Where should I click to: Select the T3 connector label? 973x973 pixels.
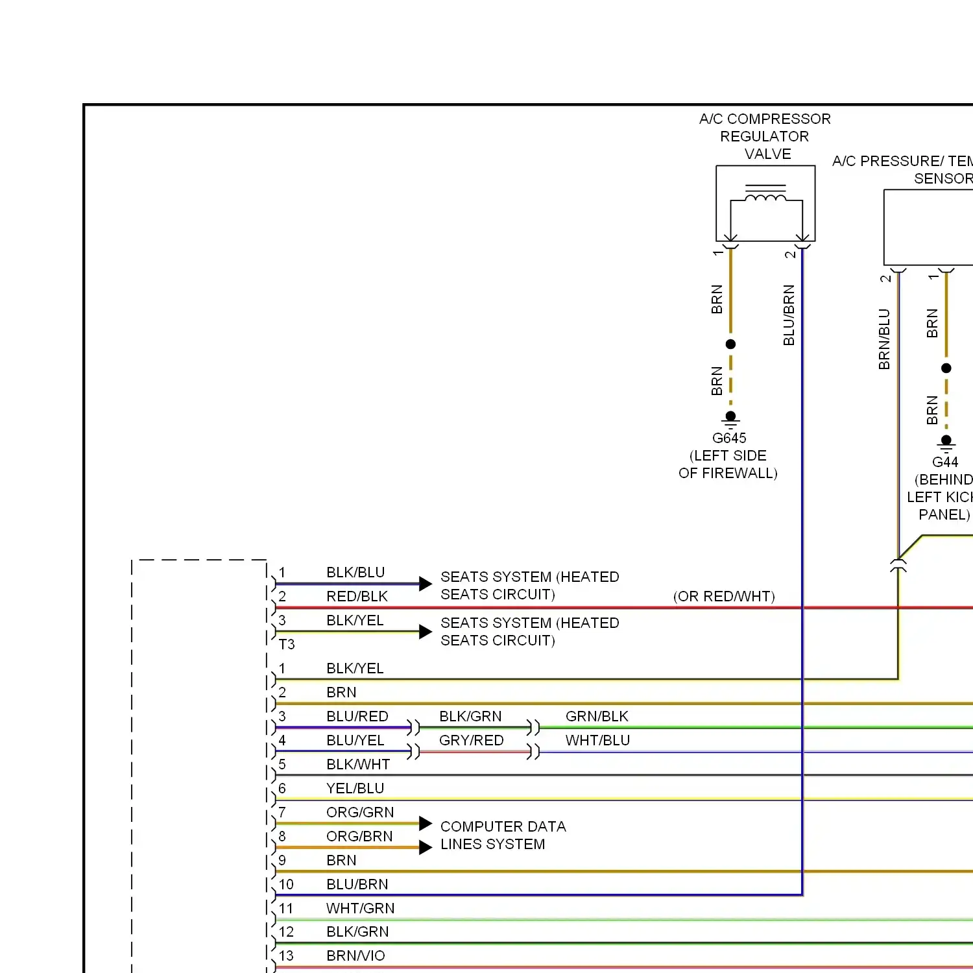[287, 644]
